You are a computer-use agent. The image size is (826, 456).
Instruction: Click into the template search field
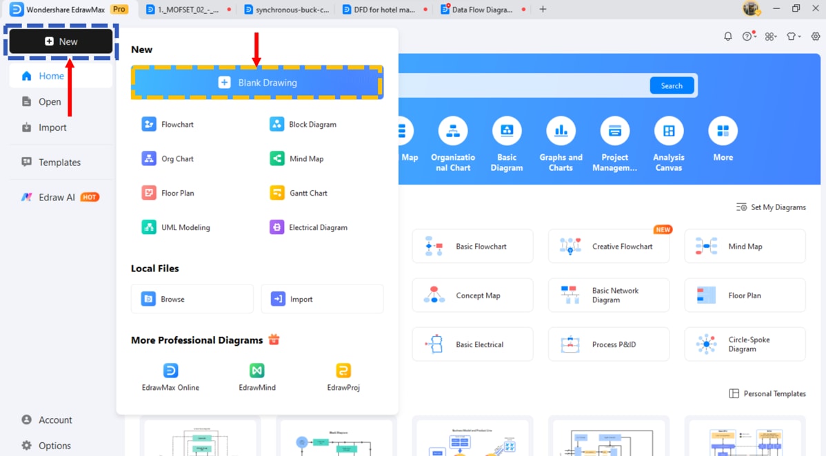tap(523, 85)
